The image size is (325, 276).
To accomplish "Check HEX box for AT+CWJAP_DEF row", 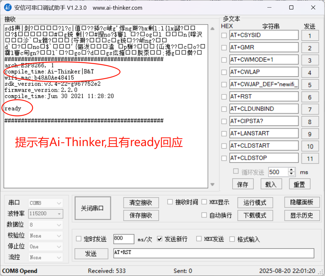I will [x=224, y=85].
